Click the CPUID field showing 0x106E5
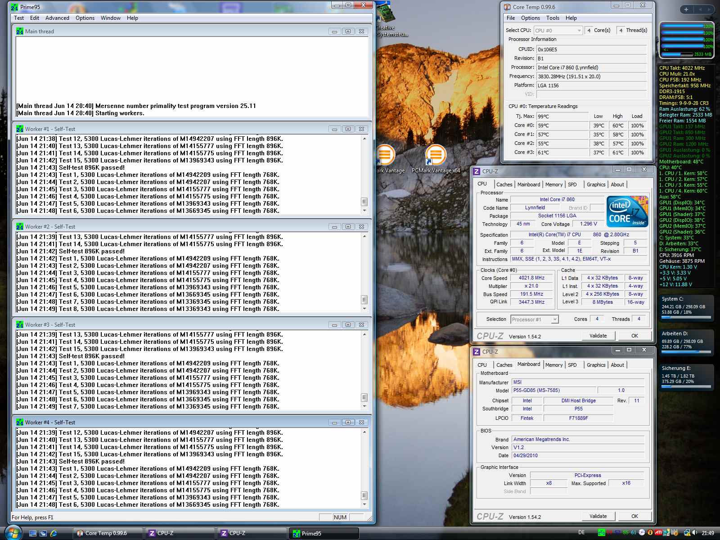Screen dimensions: 720x540 pyautogui.click(x=592, y=49)
